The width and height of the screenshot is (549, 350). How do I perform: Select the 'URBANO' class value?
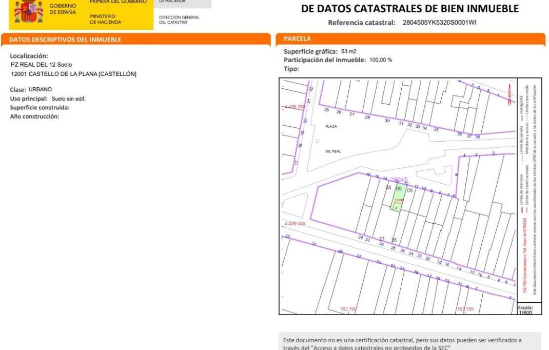click(x=40, y=89)
